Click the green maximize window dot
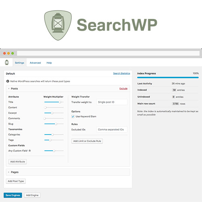The height and width of the screenshot is (202, 202). click(x=13, y=53)
